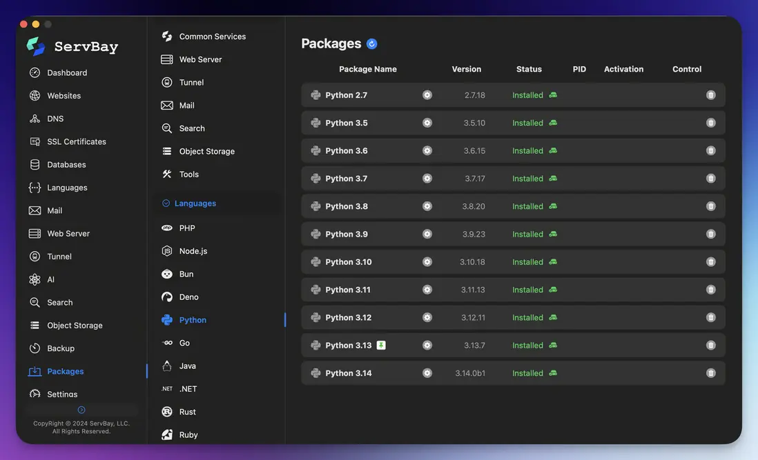
Task: Remove Python 3.10 using trash icon
Action: (x=710, y=262)
